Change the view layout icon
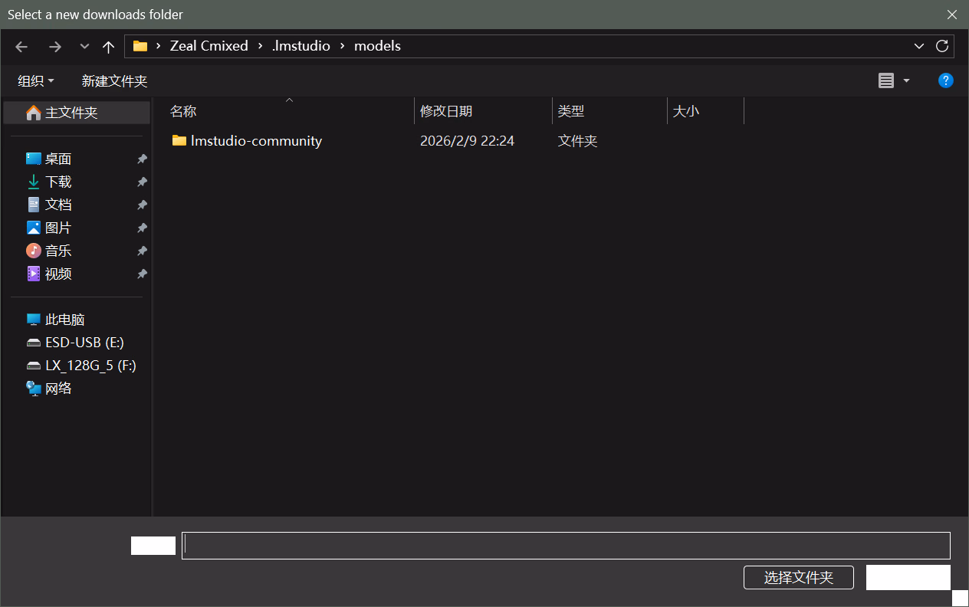Screen dimensions: 969x607 click(886, 80)
